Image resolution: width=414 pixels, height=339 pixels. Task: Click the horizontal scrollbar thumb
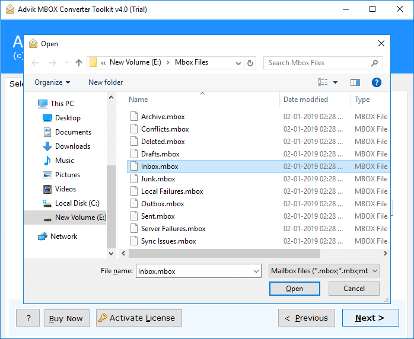coord(224,253)
